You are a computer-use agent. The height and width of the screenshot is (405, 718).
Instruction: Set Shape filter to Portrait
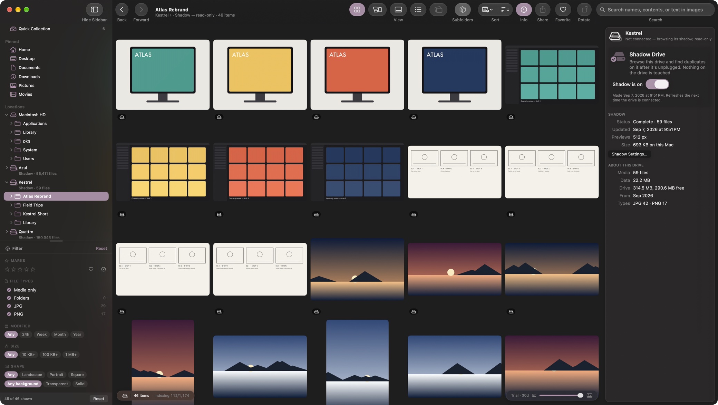click(56, 375)
